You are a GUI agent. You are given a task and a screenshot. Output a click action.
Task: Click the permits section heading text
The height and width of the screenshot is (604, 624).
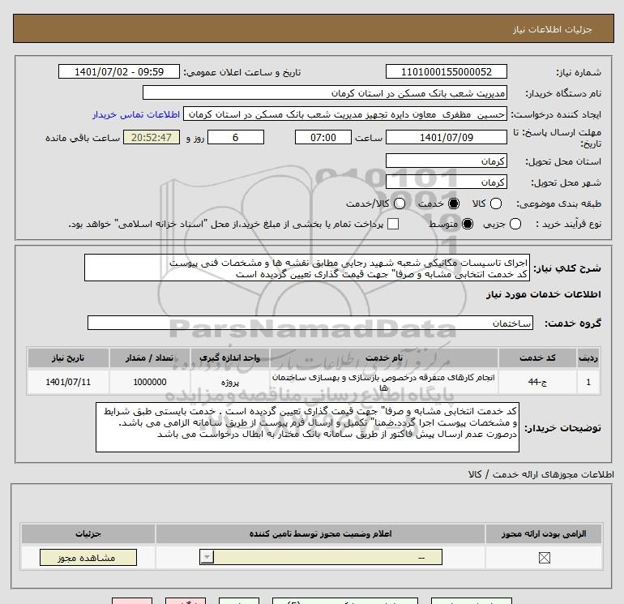point(541,474)
